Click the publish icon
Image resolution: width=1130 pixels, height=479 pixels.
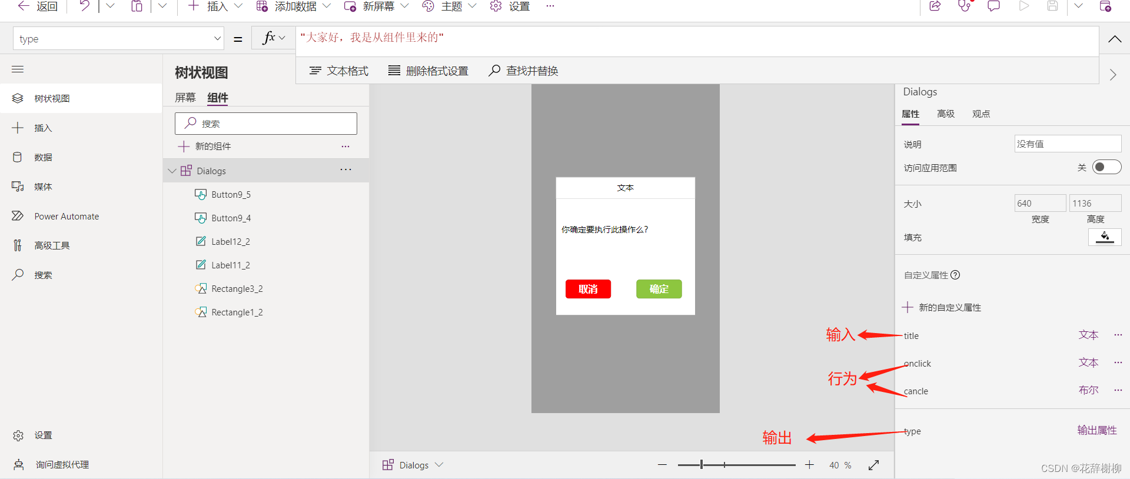pyautogui.click(x=1105, y=6)
